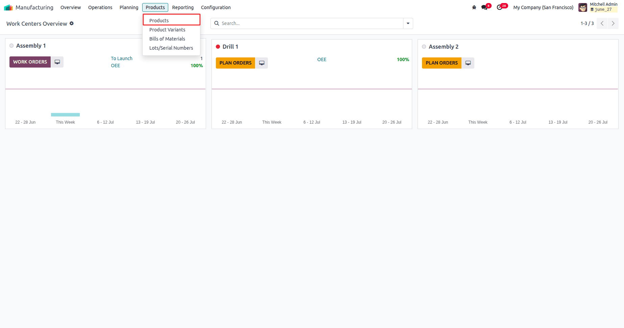Image resolution: width=624 pixels, height=328 pixels.
Task: Open Assembly 1 tablet monitor icon
Action: (57, 62)
